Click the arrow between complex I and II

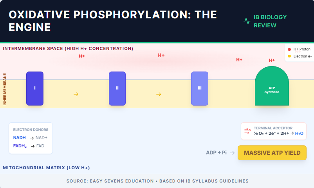[76, 94]
